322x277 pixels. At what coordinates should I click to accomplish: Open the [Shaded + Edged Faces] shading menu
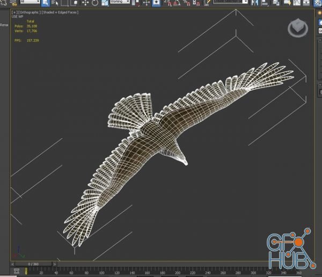[60, 12]
